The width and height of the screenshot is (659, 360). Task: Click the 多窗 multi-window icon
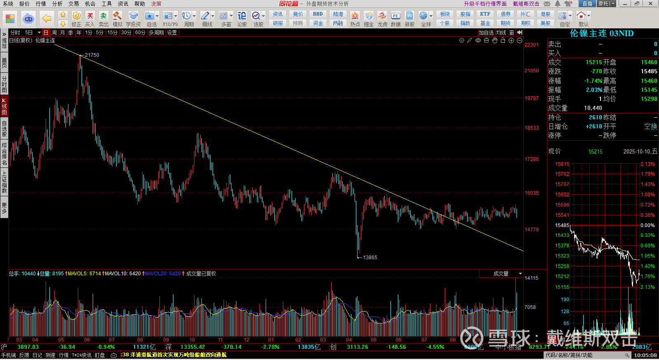pos(224,16)
